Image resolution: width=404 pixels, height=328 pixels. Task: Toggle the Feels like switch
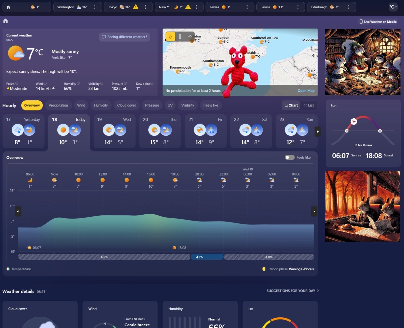[289, 158]
